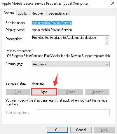Confirm the dialog with OK

(x=57, y=130)
